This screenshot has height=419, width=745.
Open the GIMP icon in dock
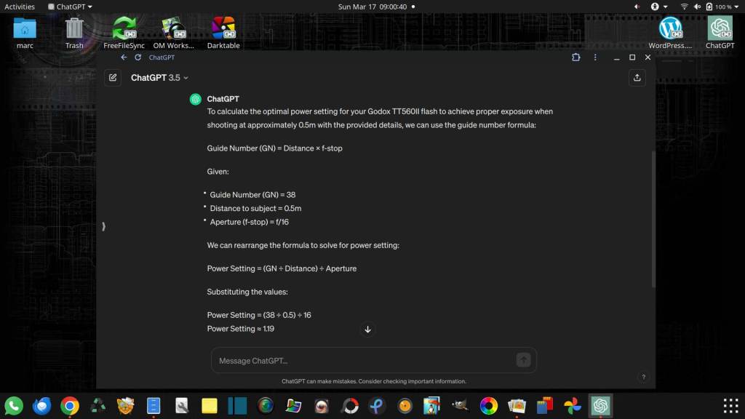[461, 406]
